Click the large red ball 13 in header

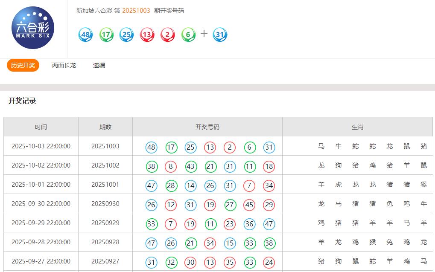147,35
